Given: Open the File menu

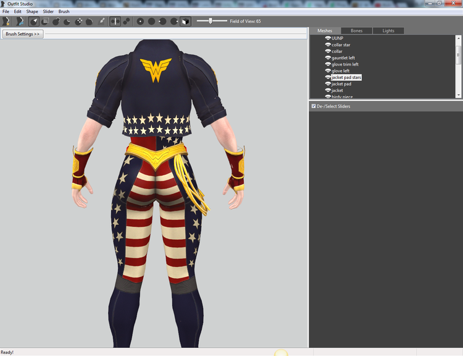Looking at the screenshot, I should [6, 12].
